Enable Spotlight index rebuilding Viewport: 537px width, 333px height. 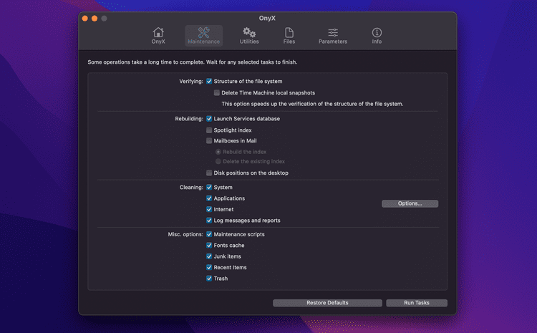pyautogui.click(x=209, y=130)
